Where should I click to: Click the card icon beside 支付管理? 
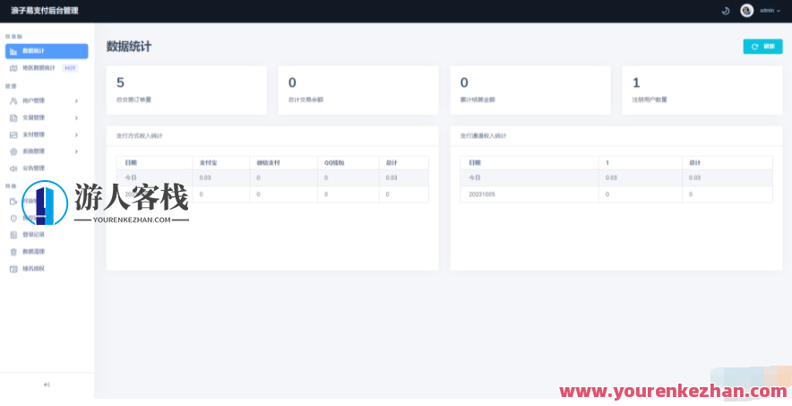click(x=13, y=134)
